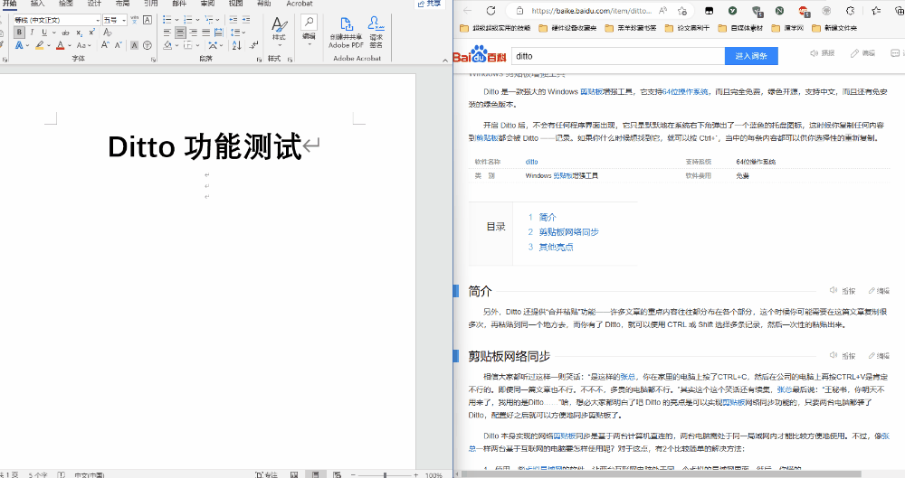Screen dimensions: 905x478
Task: Click the browser refresh icon
Action: pos(491,10)
